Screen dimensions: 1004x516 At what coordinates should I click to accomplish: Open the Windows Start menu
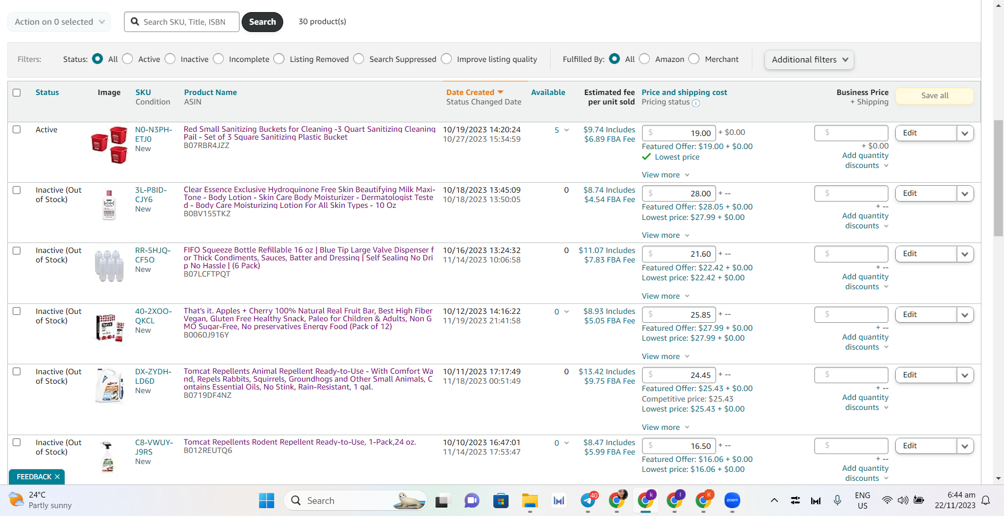266,501
